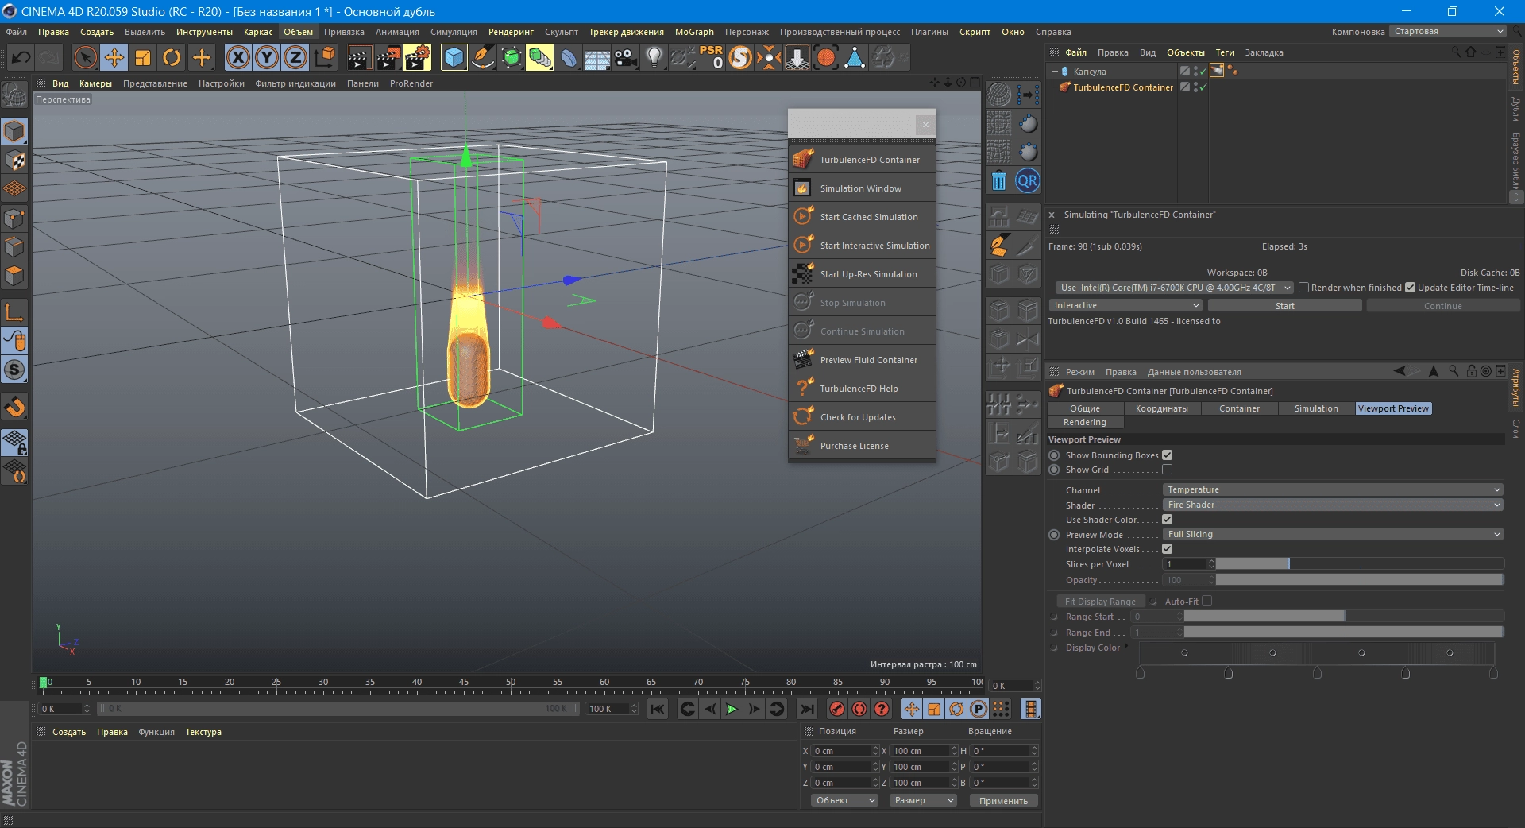Click the Применить apply button
Screen dimensions: 1525x828
click(x=1003, y=801)
